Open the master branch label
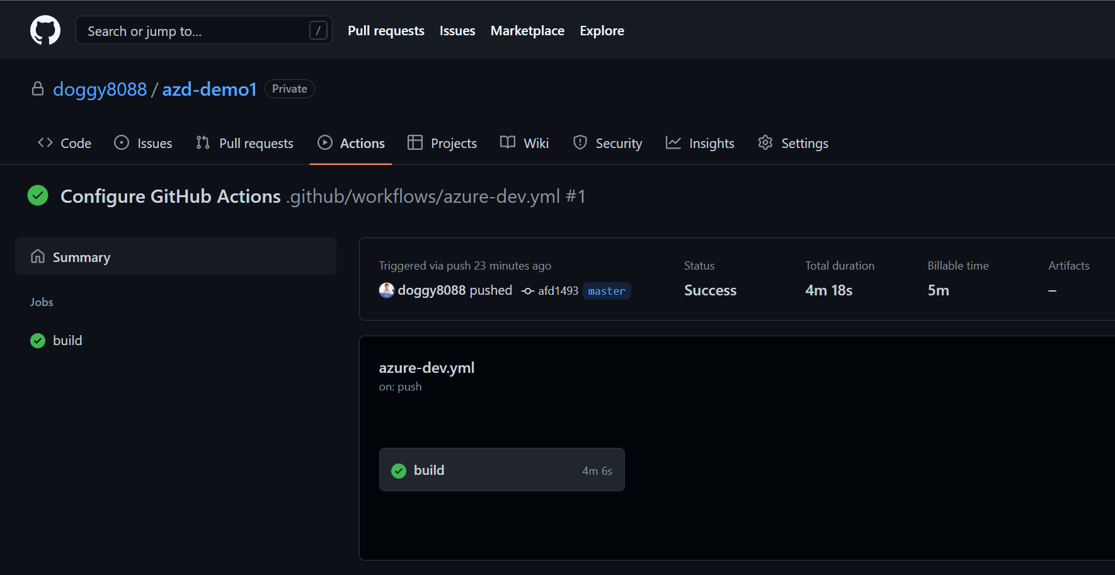 pos(607,291)
